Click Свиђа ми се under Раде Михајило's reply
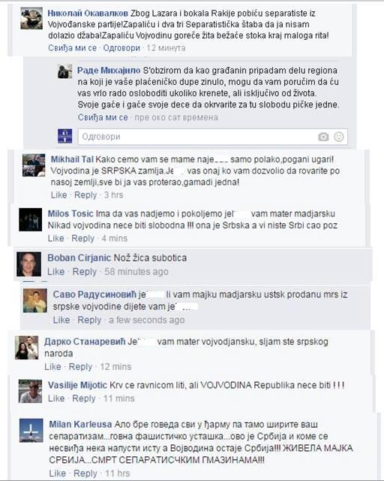The height and width of the screenshot is (481, 384). tap(103, 117)
